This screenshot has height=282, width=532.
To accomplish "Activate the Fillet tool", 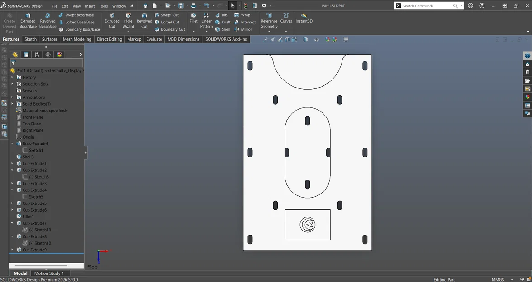I will click(194, 18).
